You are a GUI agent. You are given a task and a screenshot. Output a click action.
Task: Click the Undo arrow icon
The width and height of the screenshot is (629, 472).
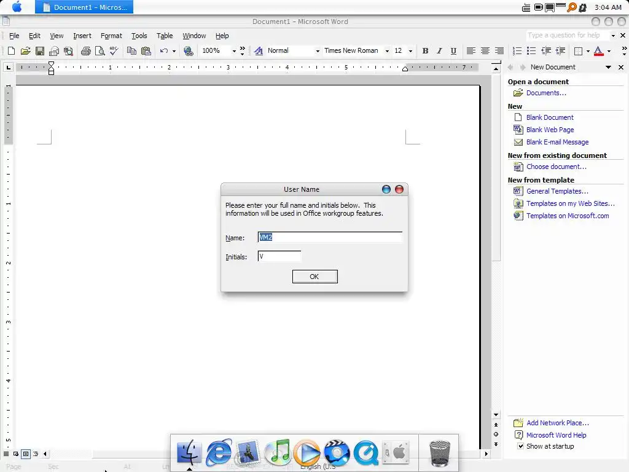tap(163, 51)
